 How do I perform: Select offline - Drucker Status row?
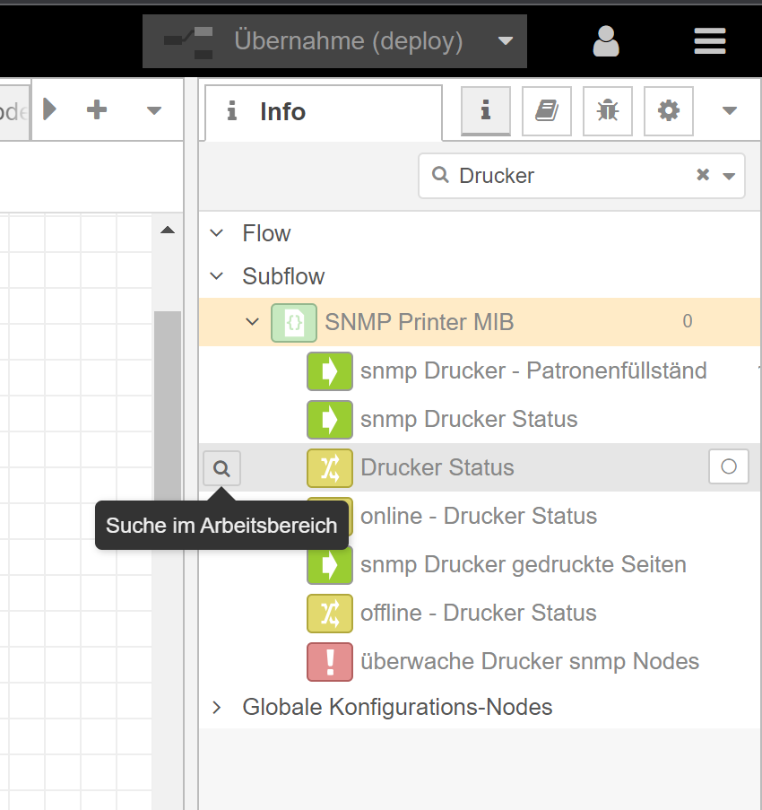point(481,613)
